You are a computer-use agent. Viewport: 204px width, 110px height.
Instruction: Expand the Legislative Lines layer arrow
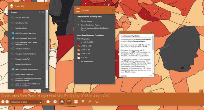pos(11,28)
